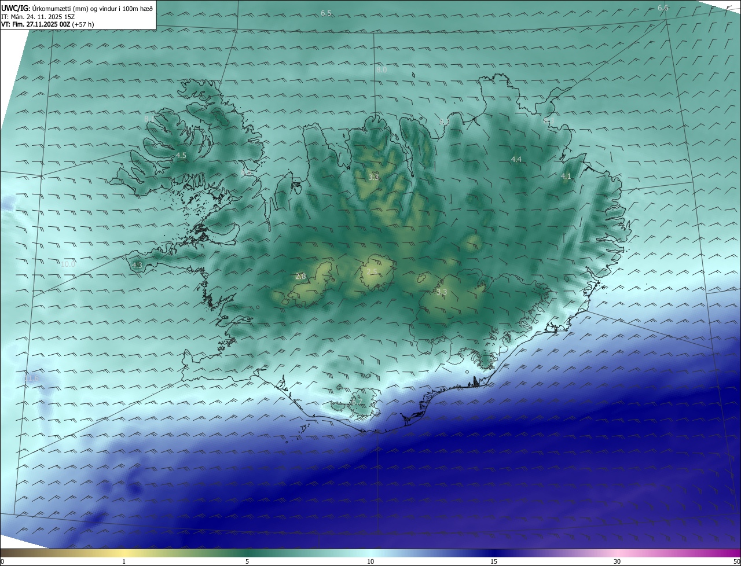The image size is (741, 566).
Task: Click the 15 tick label on the color scale
Action: 494,561
